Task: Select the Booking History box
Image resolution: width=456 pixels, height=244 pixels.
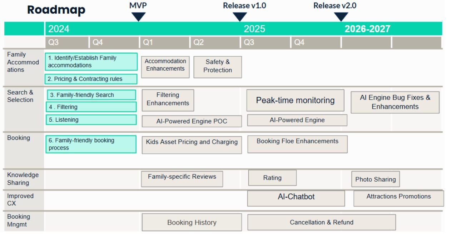Action: (x=192, y=222)
